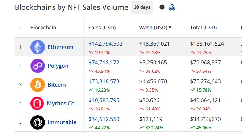The image size is (242, 134).
Task: Sort by Total (USD) column header
Action: coord(203,28)
